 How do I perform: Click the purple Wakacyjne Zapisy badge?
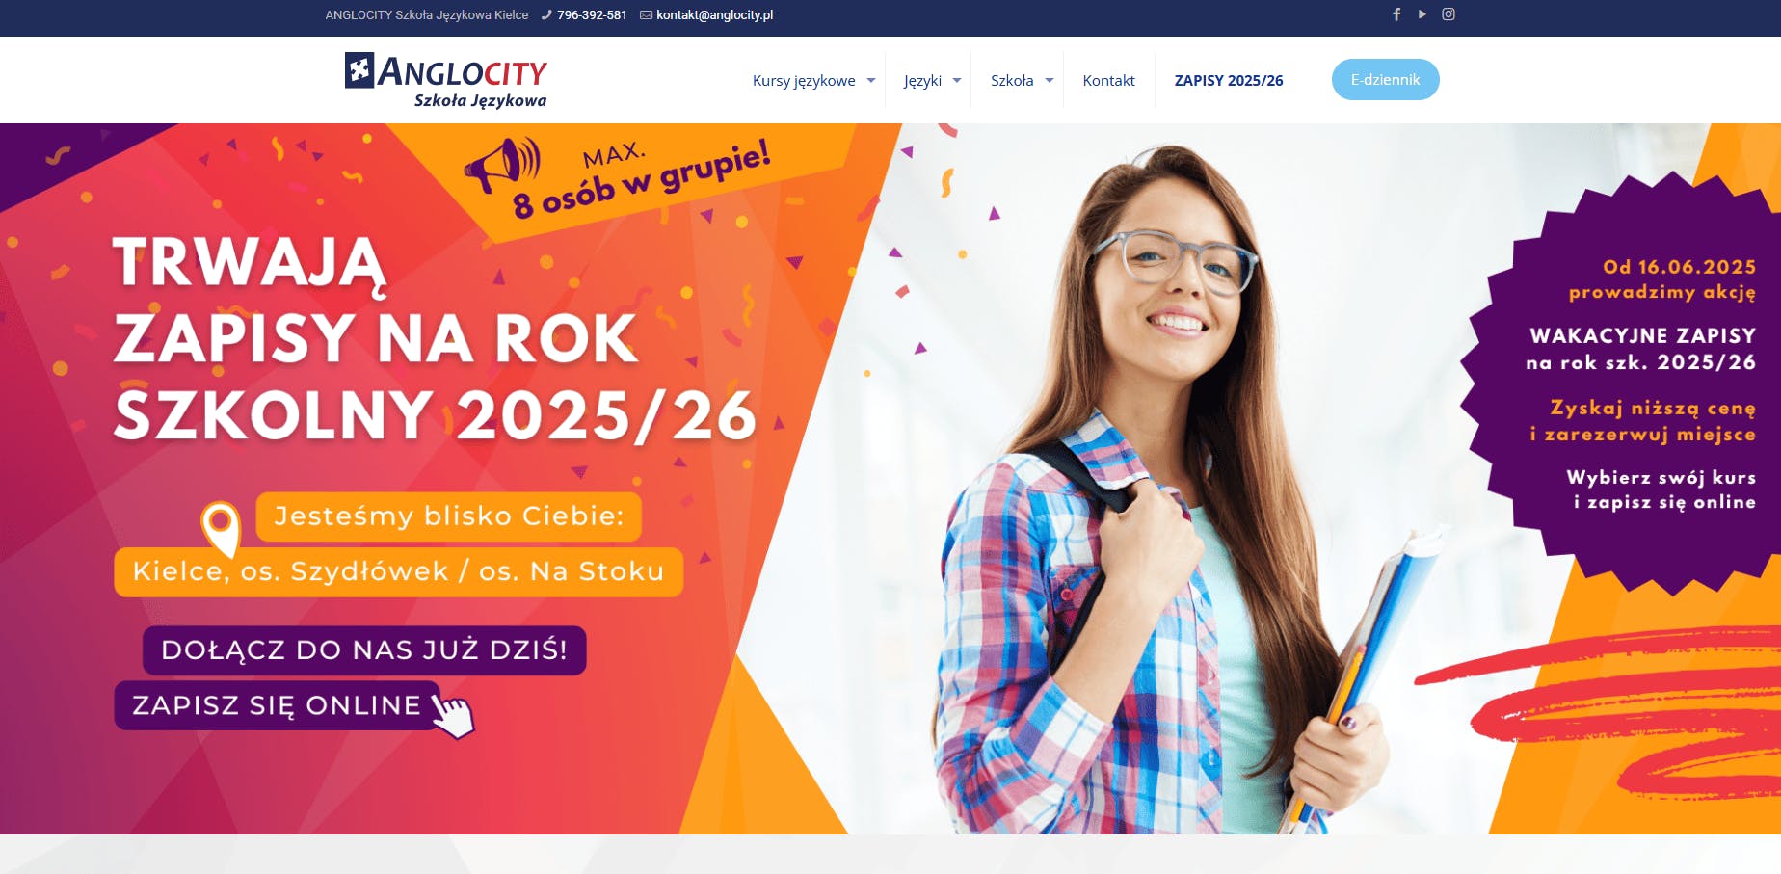click(1629, 384)
